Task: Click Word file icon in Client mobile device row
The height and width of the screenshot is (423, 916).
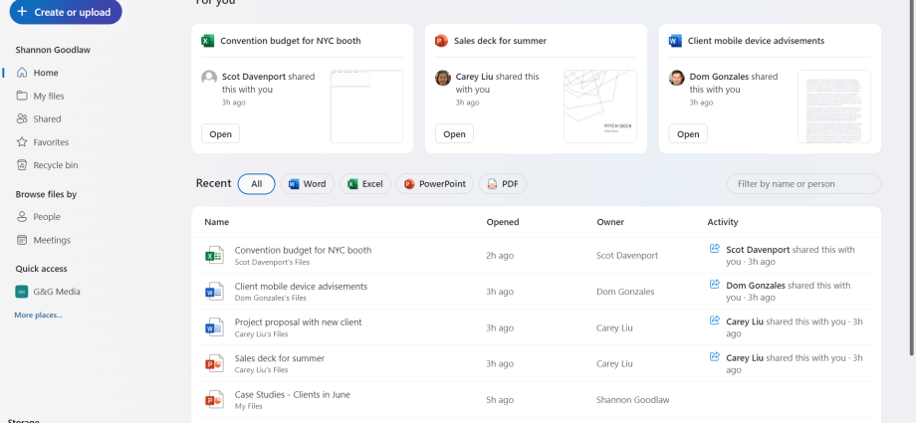Action: click(214, 292)
